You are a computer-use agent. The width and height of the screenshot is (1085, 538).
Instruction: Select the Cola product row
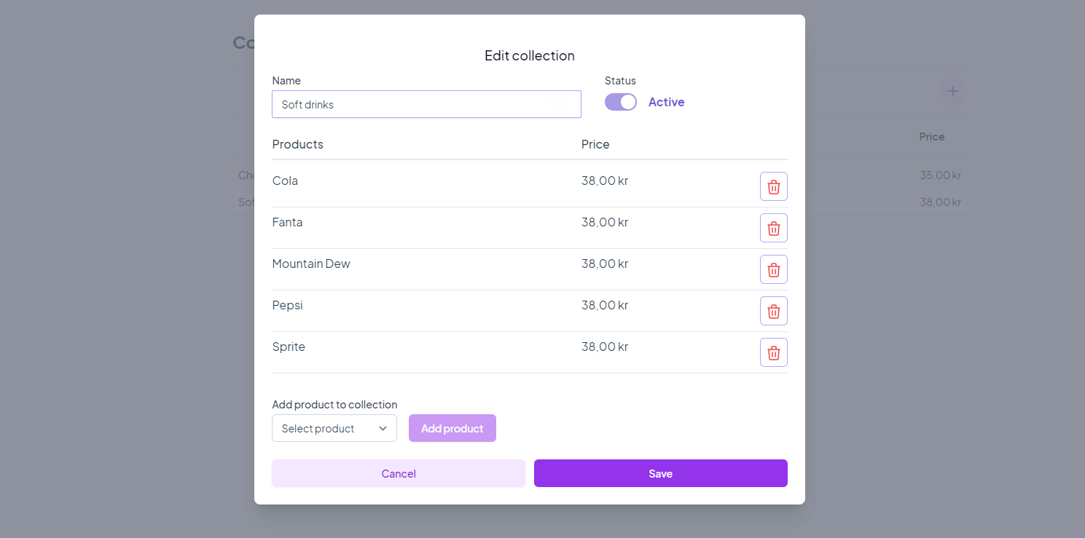pos(285,181)
